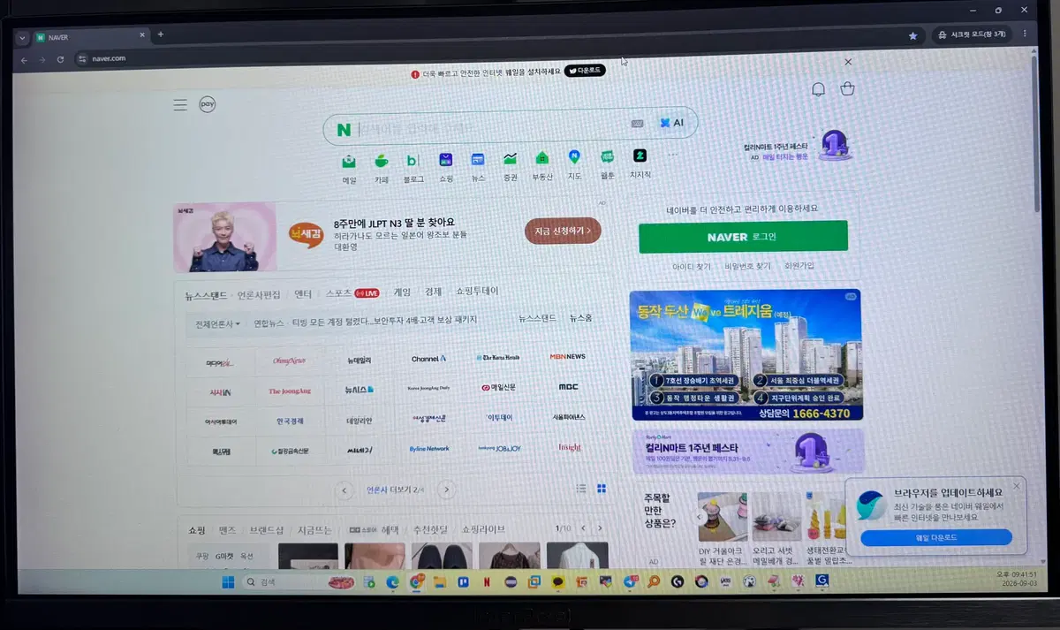1060x630 pixels.
Task: Open the 웹툰 webtoon shortcut icon
Action: (x=607, y=157)
